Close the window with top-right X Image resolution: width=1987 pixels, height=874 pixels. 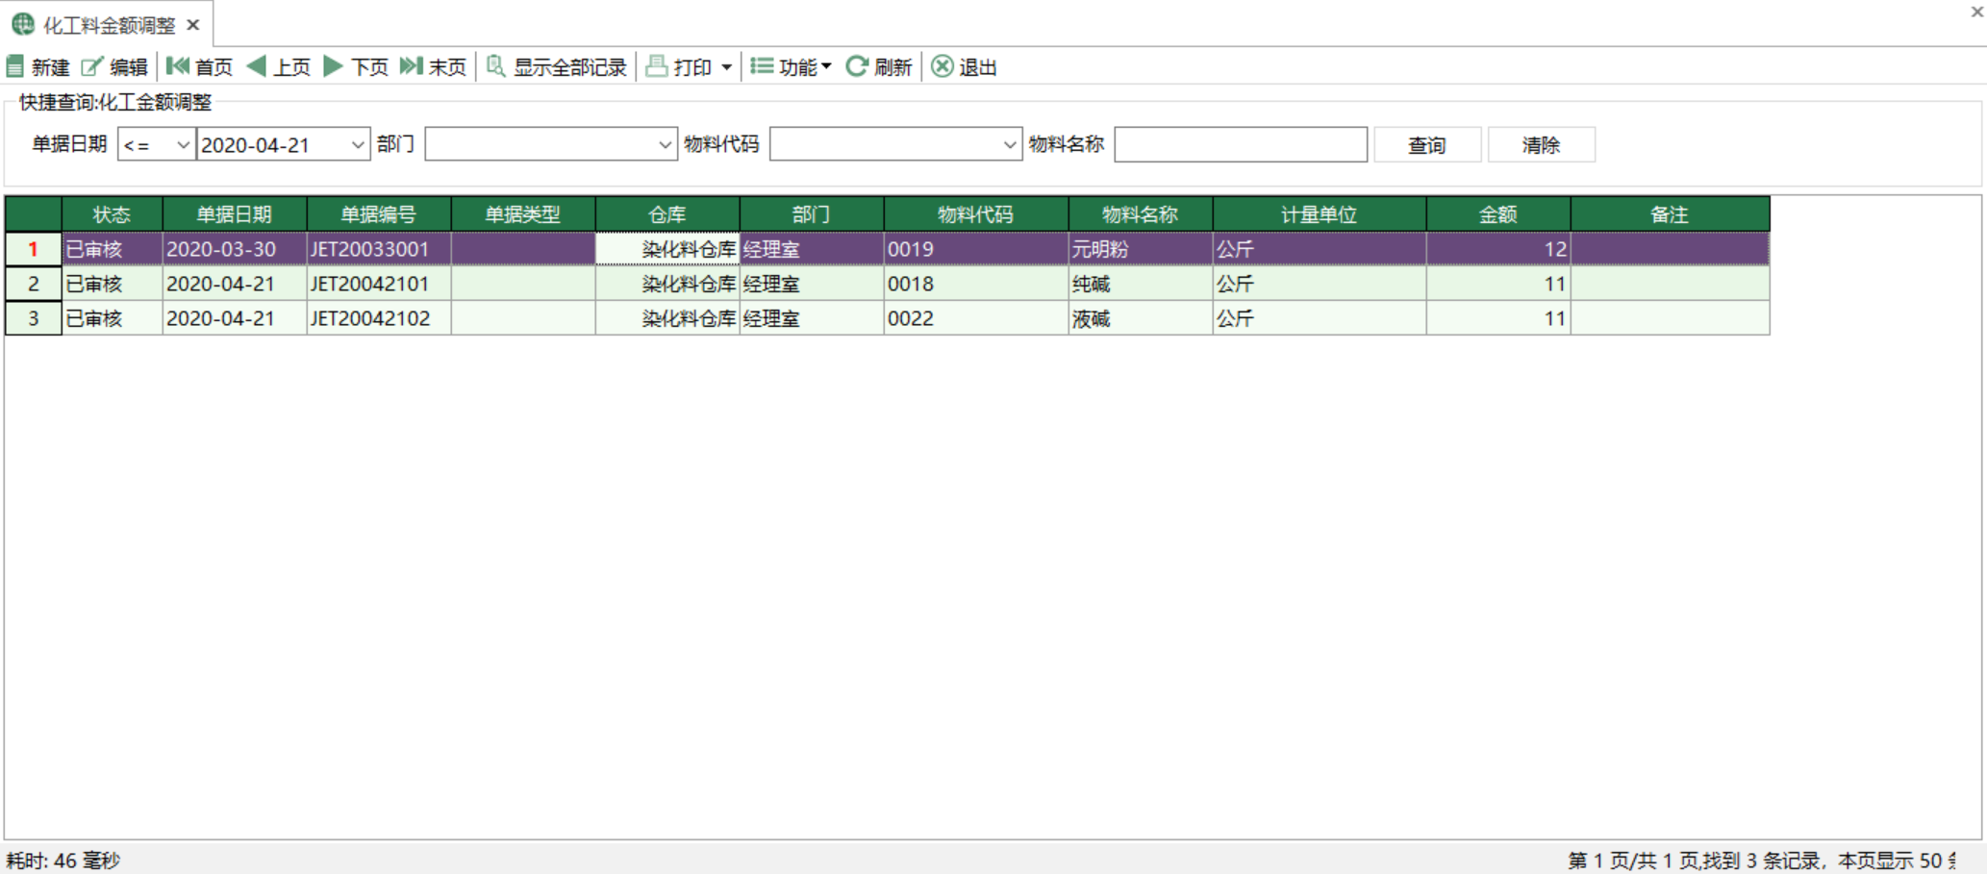[x=1976, y=12]
